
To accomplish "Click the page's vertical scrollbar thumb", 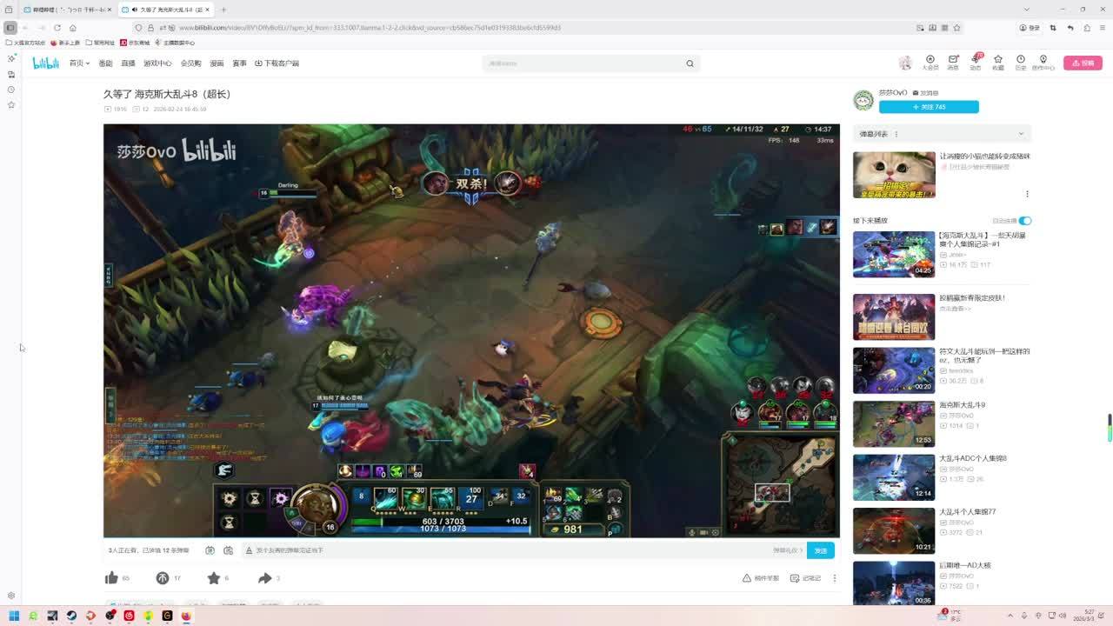I will [x=1109, y=428].
